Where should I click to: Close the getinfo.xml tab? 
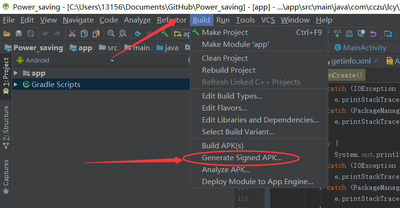coord(376,61)
